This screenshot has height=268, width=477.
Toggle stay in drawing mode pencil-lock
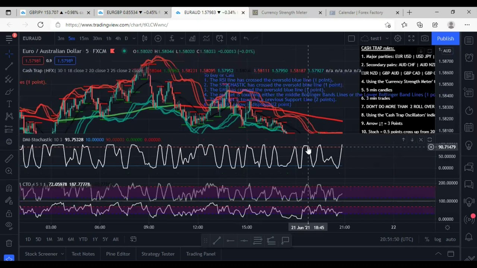click(x=9, y=201)
